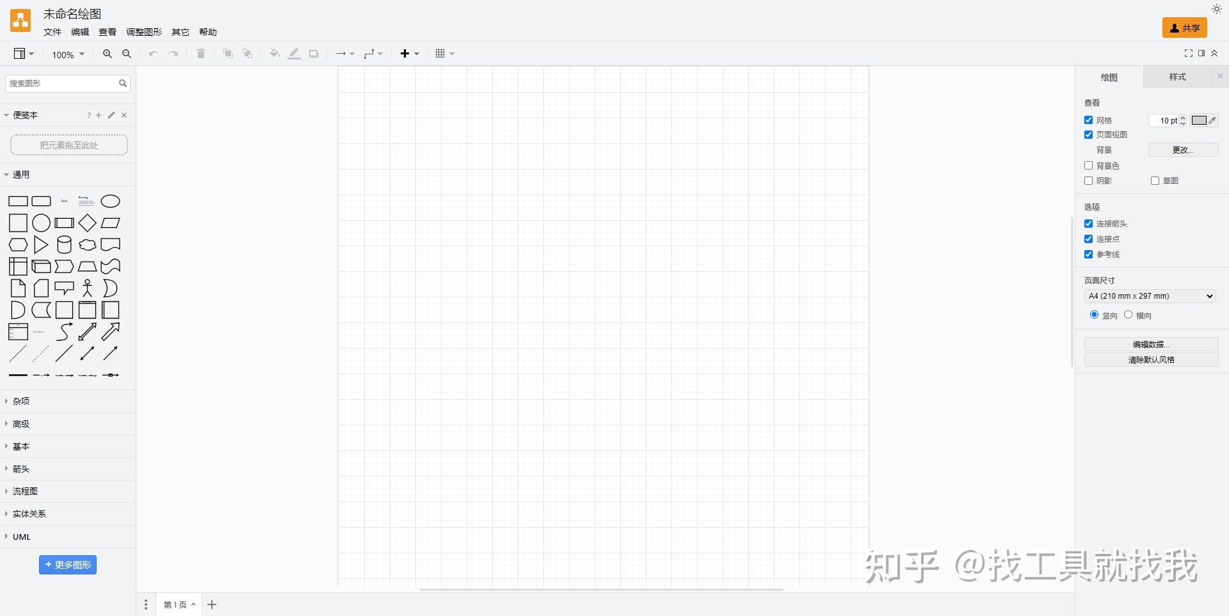Click the 更多图形 button
This screenshot has width=1229, height=616.
point(68,565)
